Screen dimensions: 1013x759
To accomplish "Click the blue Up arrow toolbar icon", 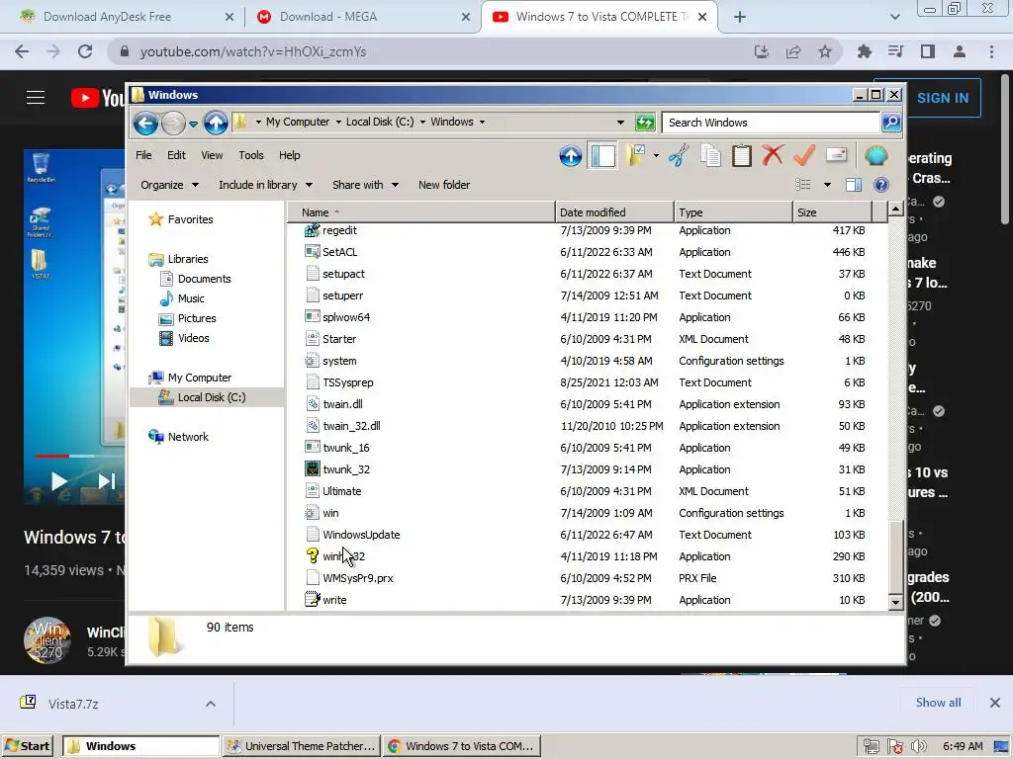I will pyautogui.click(x=571, y=155).
